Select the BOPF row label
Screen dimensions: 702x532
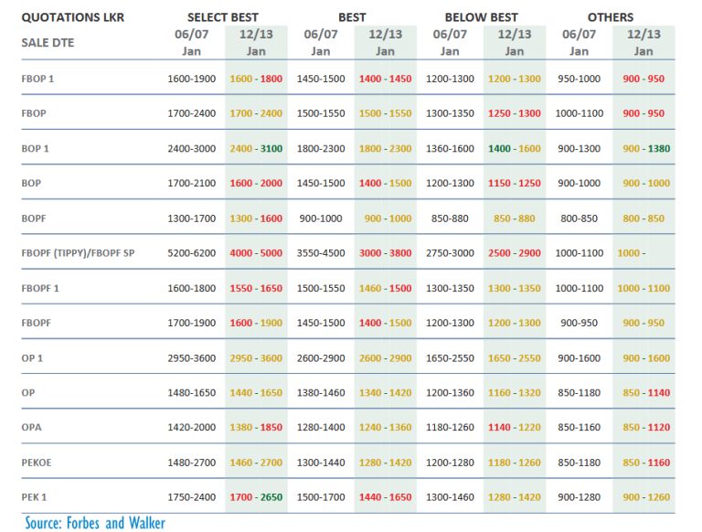point(35,218)
